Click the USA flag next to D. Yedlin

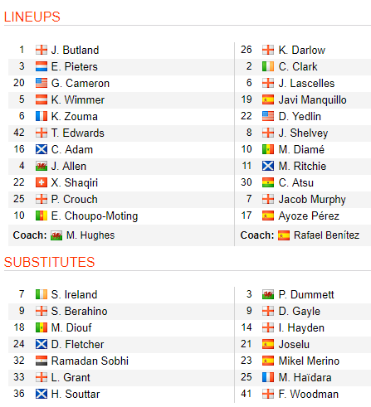pos(268,116)
